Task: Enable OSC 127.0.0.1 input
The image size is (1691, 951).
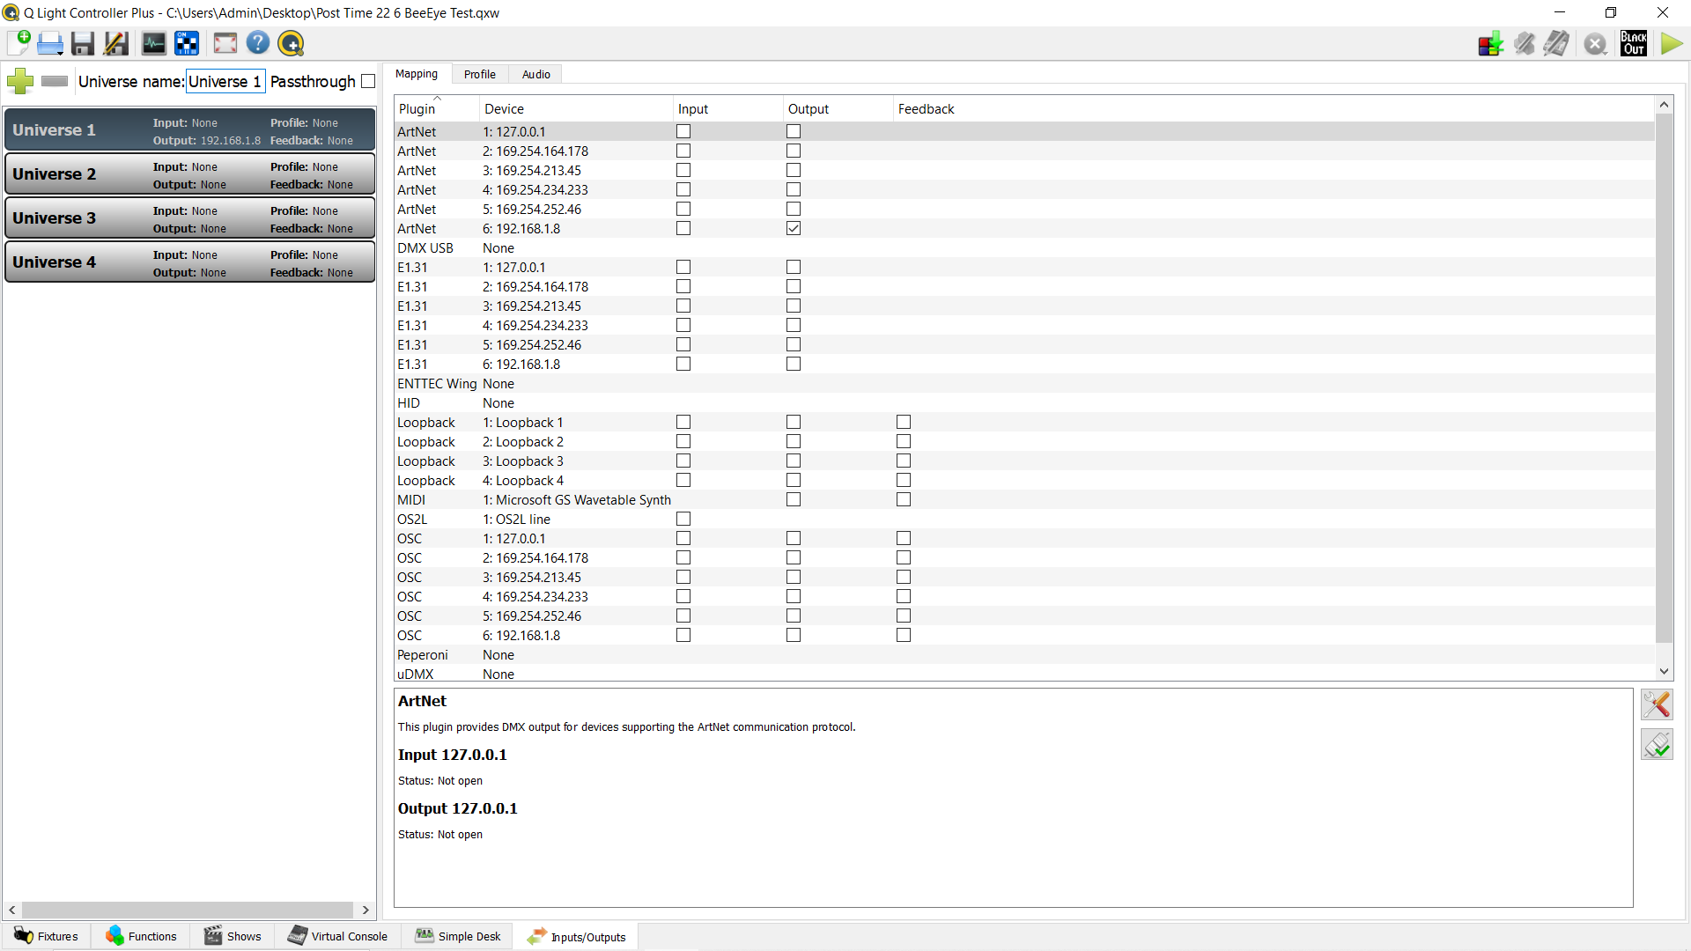Action: [683, 538]
